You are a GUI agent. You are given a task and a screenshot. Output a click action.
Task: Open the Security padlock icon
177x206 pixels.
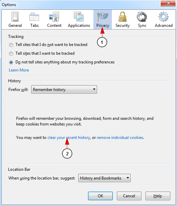(x=123, y=17)
